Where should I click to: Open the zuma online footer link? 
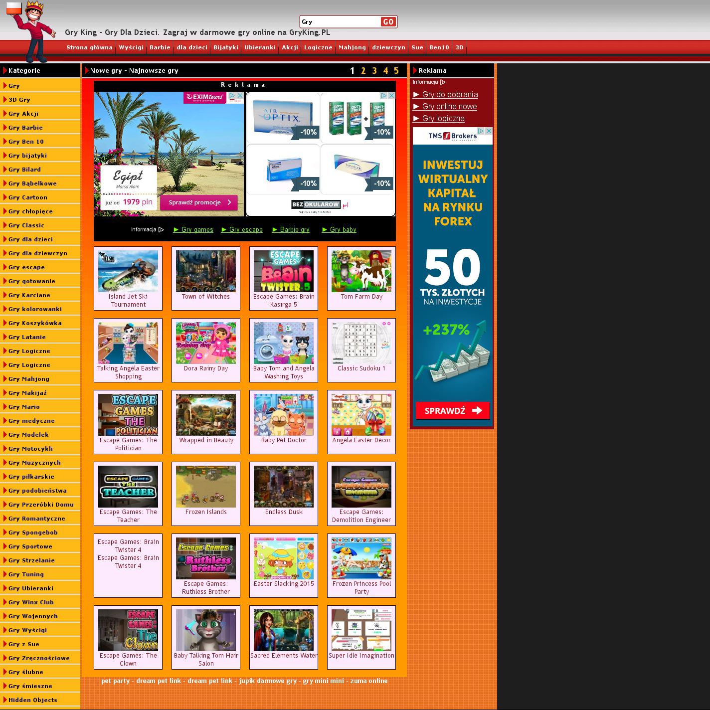click(x=368, y=681)
